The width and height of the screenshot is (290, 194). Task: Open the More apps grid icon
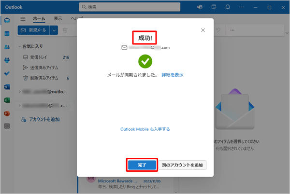(x=7, y=126)
